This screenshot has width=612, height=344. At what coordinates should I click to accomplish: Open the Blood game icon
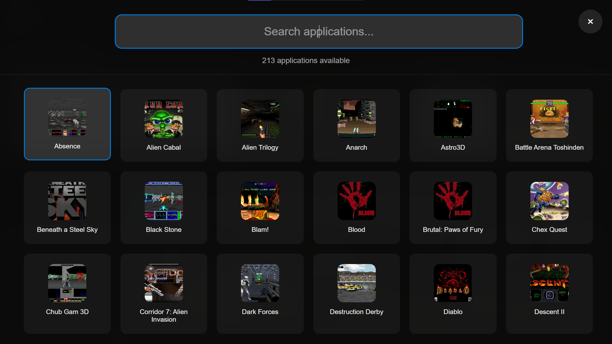point(356,201)
